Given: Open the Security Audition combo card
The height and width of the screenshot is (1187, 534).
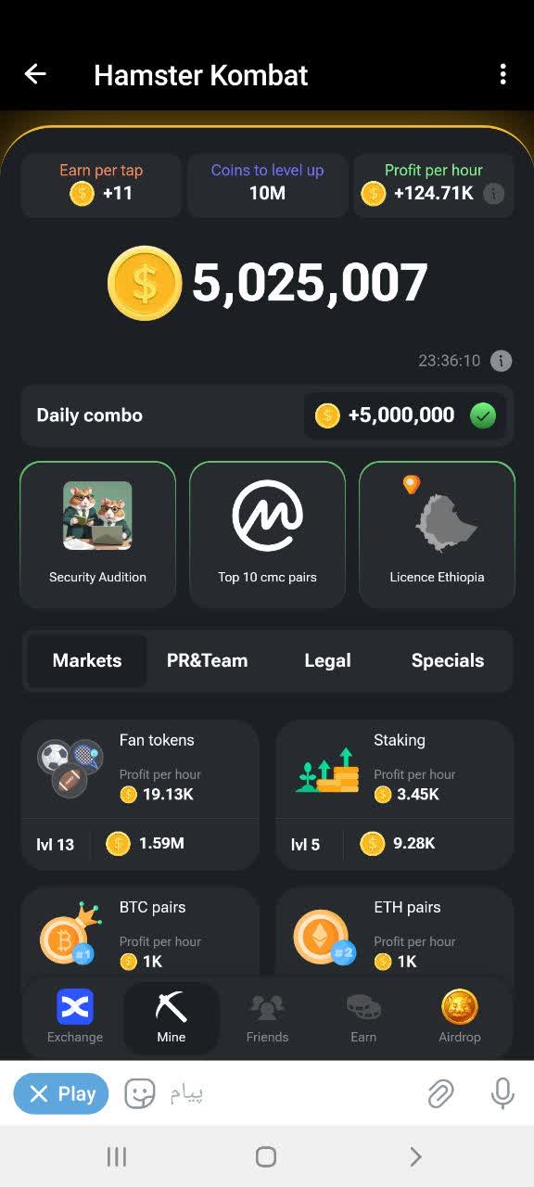Looking at the screenshot, I should 97,534.
